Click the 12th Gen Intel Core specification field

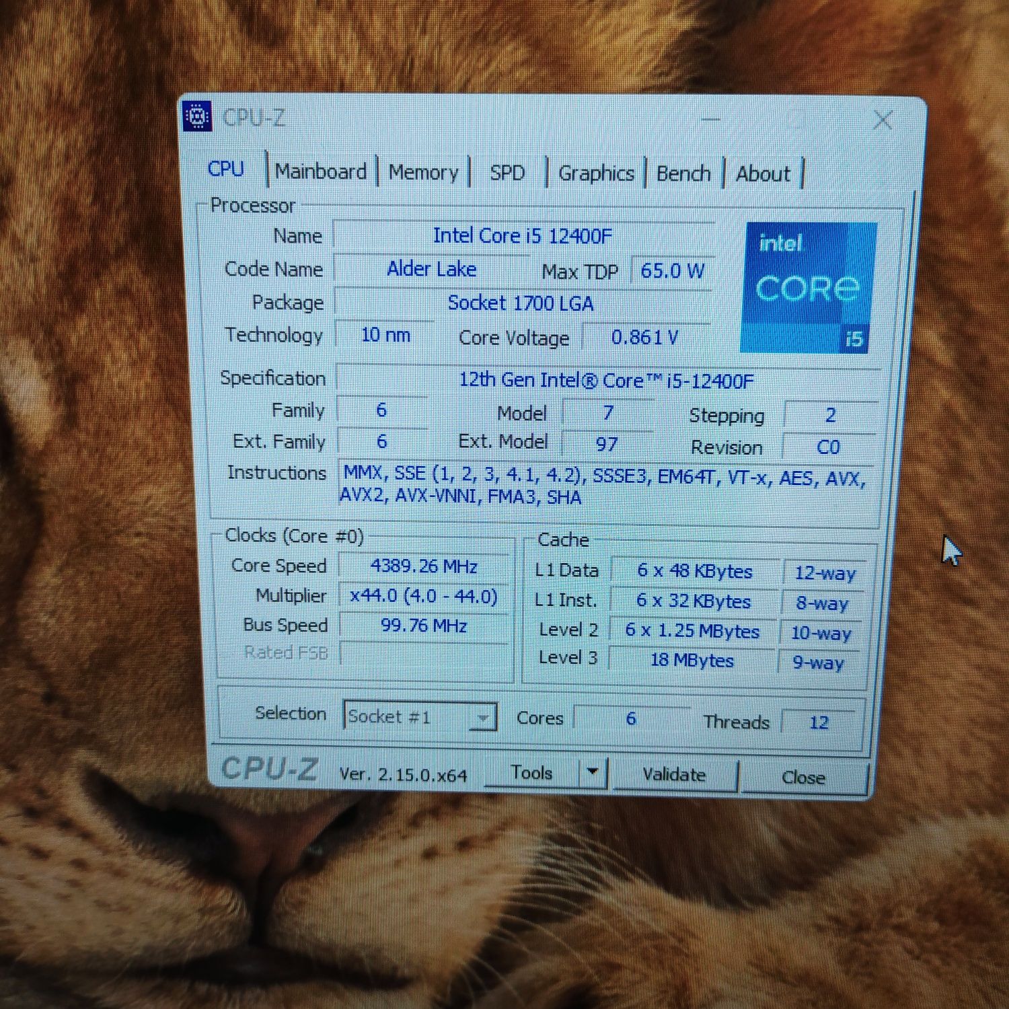coord(607,381)
